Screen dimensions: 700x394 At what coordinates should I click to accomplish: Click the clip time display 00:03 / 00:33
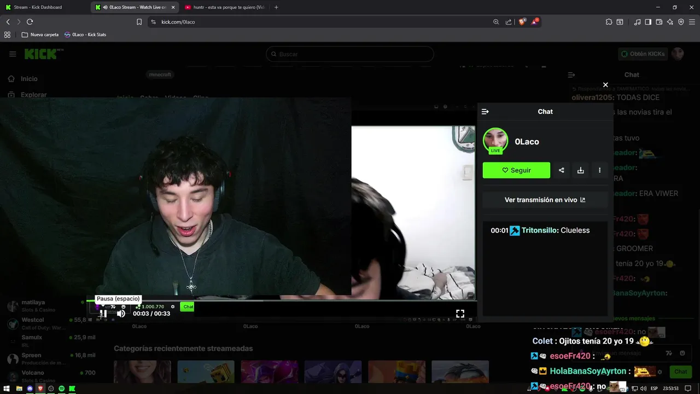pos(151,314)
